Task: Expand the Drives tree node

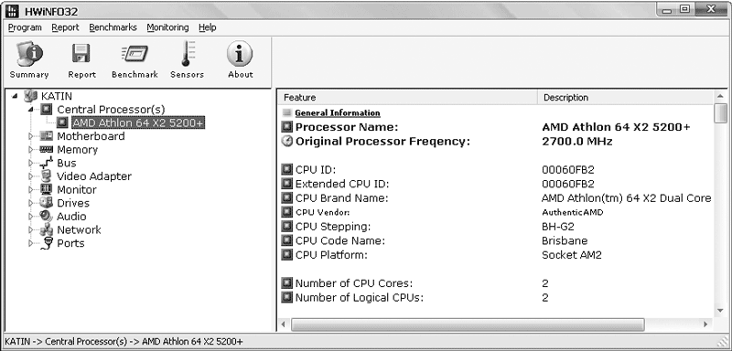Action: pyautogui.click(x=31, y=203)
